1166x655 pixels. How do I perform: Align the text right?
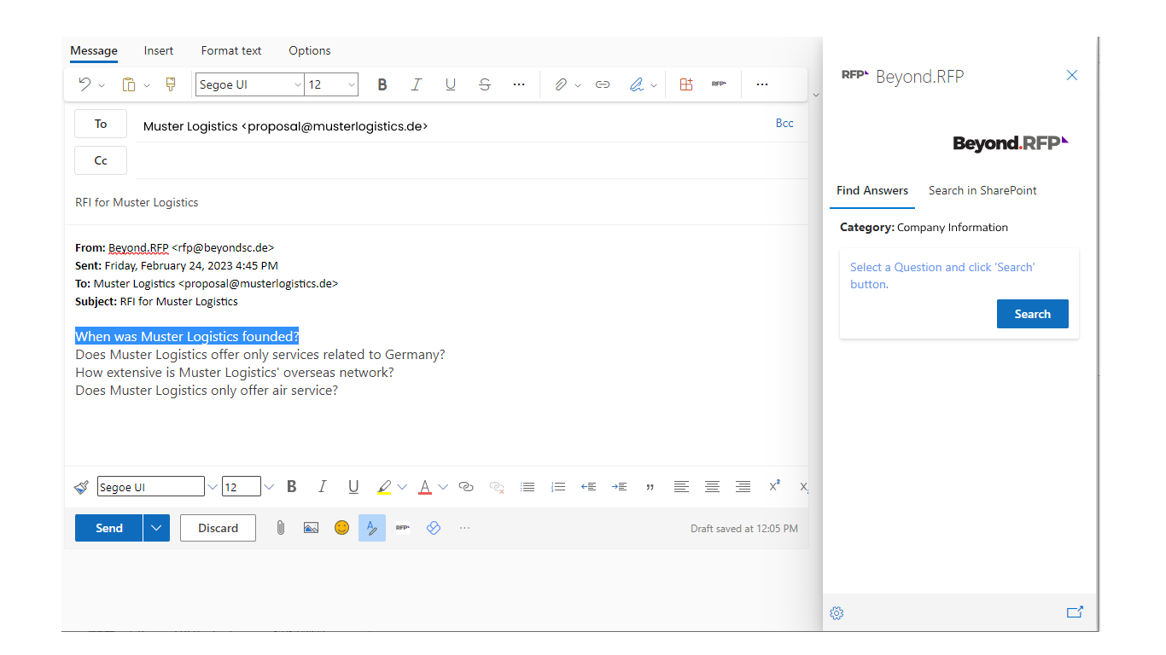tap(743, 487)
